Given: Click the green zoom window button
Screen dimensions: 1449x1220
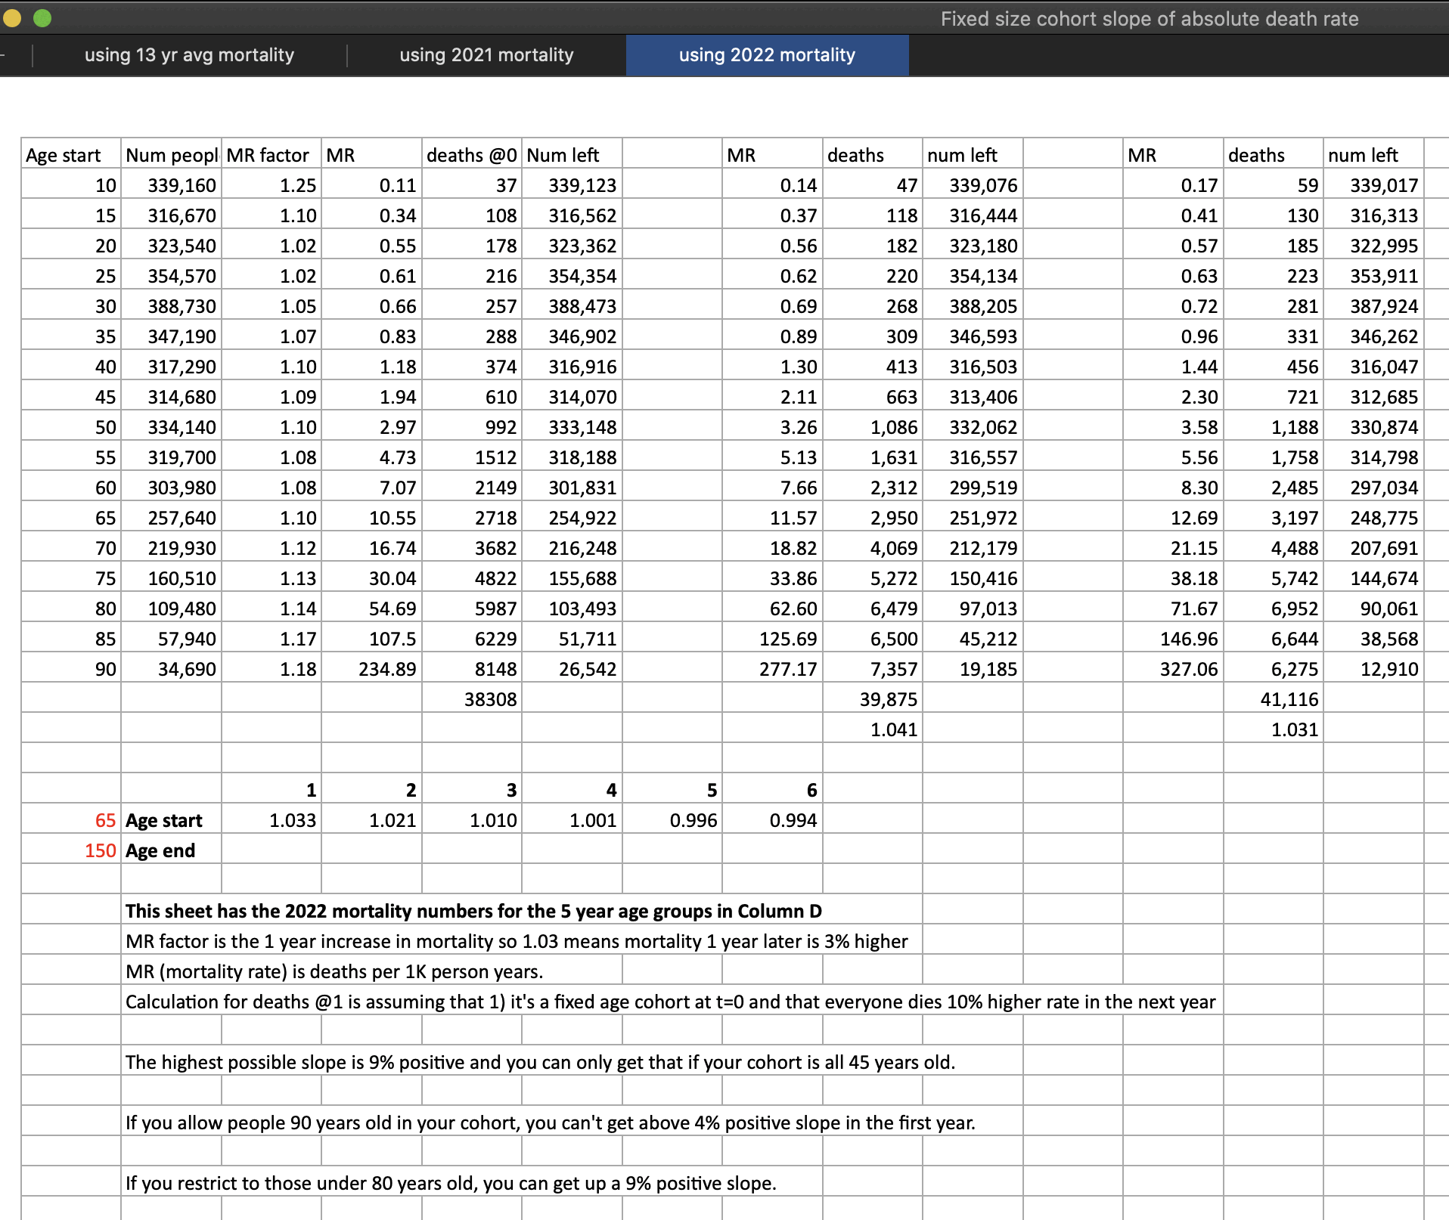Looking at the screenshot, I should click(42, 18).
